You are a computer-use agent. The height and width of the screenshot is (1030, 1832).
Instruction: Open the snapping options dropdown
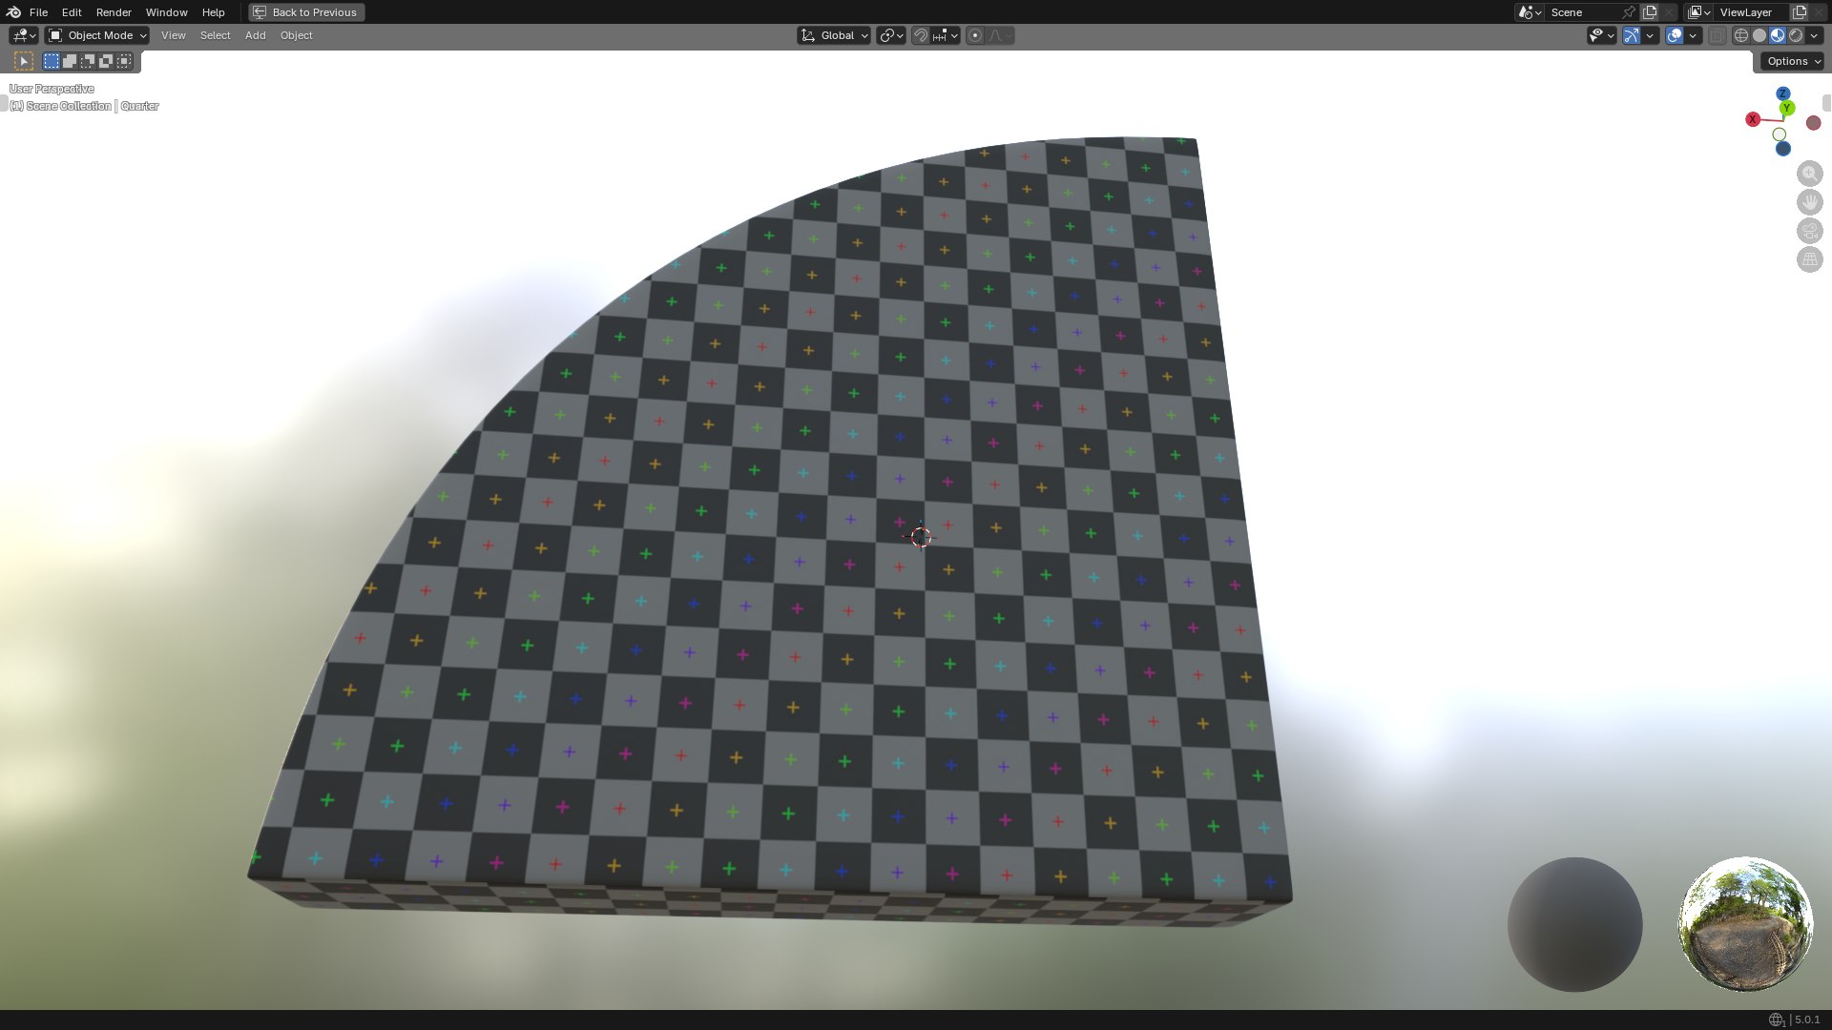tap(946, 35)
